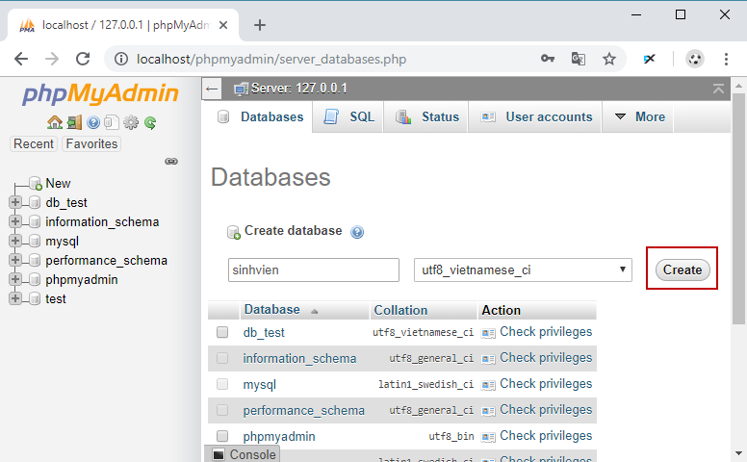This screenshot has height=462, width=747.
Task: Select phpmyadmin database in table list
Action: tap(279, 436)
